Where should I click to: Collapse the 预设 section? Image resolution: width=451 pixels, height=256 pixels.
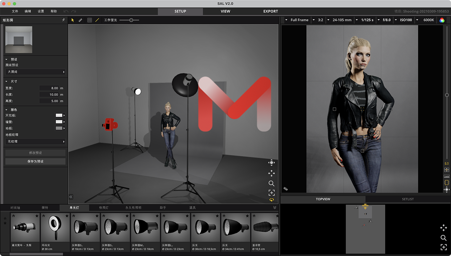click(6, 59)
